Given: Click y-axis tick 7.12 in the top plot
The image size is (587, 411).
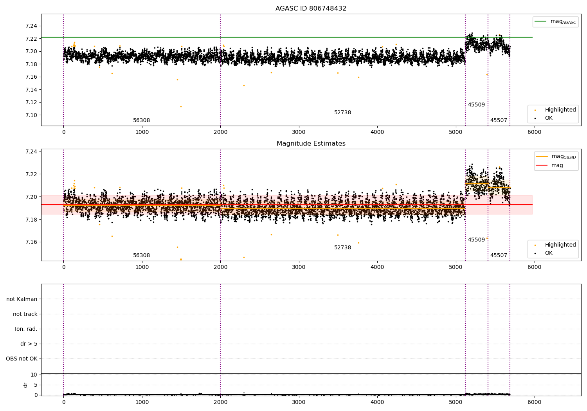Looking at the screenshot, I should point(31,103).
